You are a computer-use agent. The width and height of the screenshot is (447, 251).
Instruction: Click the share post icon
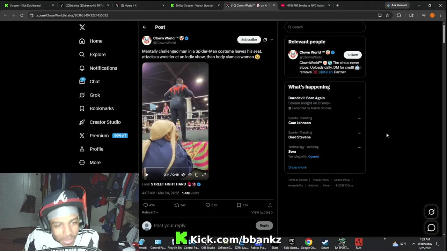270,205
